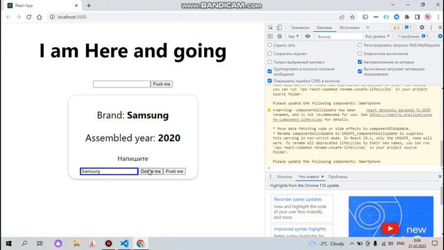Click the warnings count badge
Screen dimensions: 444x250
396,28
